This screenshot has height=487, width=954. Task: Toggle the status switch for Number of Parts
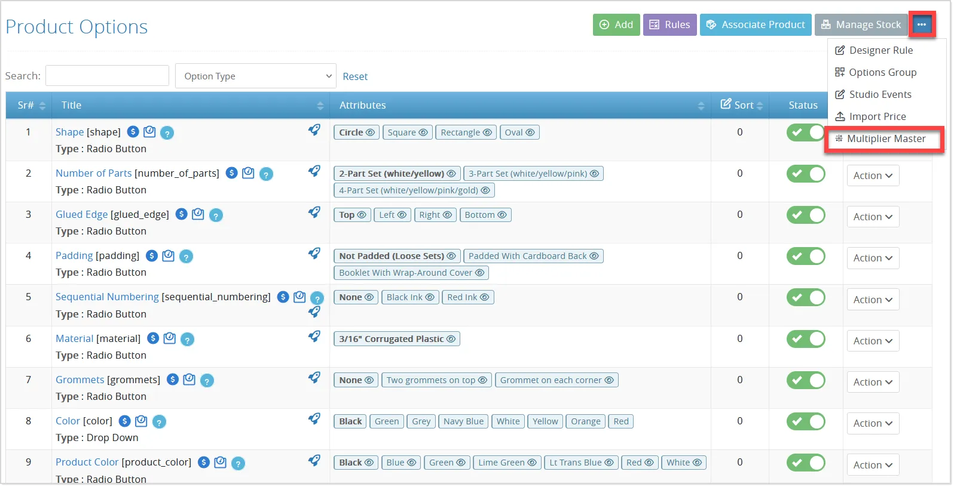[806, 174]
